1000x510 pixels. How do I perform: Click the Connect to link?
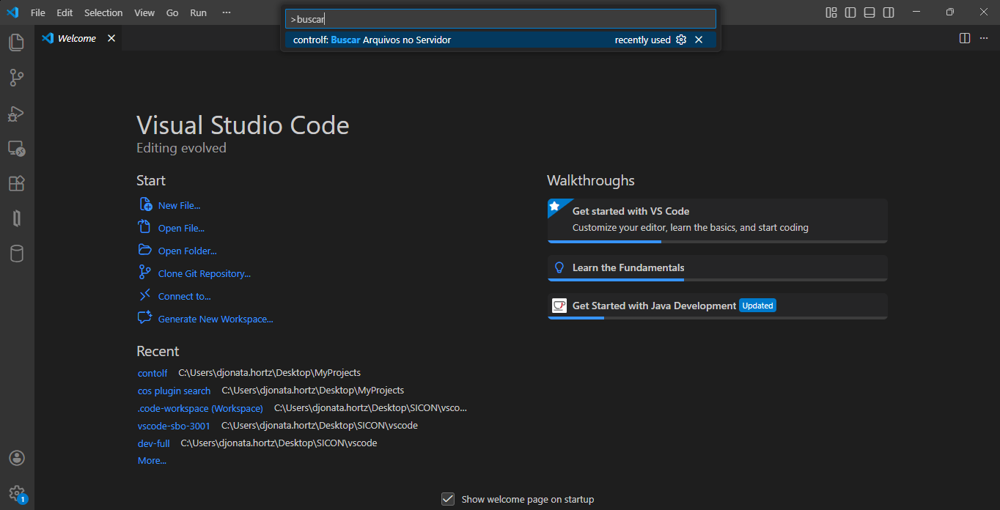point(184,297)
